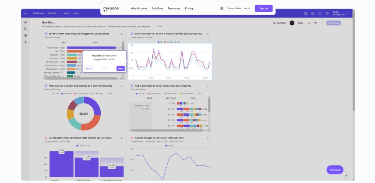The width and height of the screenshot is (375, 183).
Task: Expand description with the more link
Action: click(160, 27)
